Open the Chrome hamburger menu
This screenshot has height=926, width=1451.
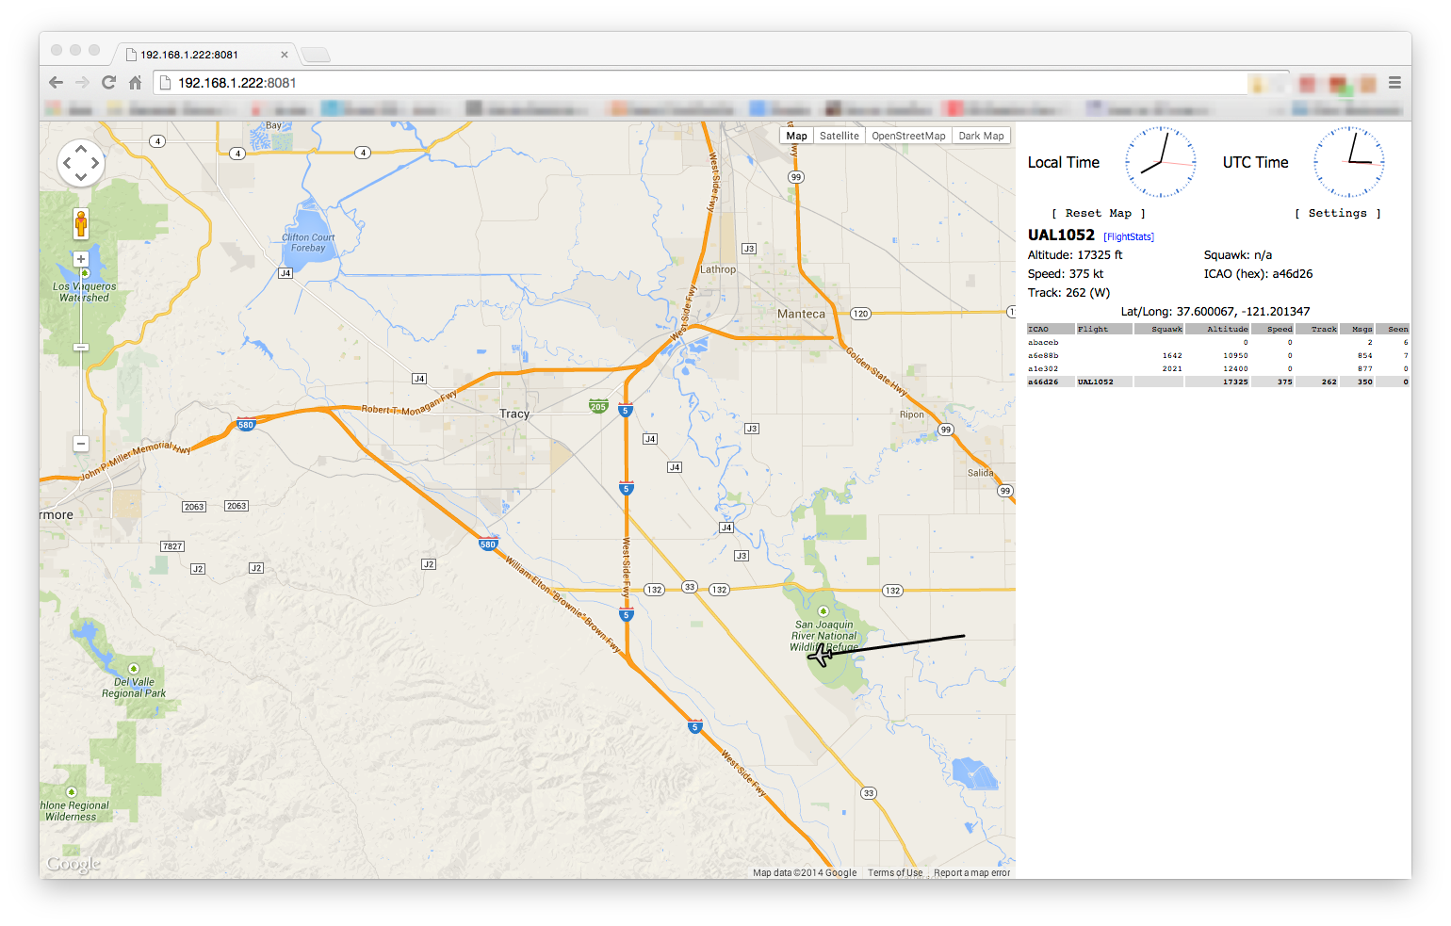point(1394,83)
